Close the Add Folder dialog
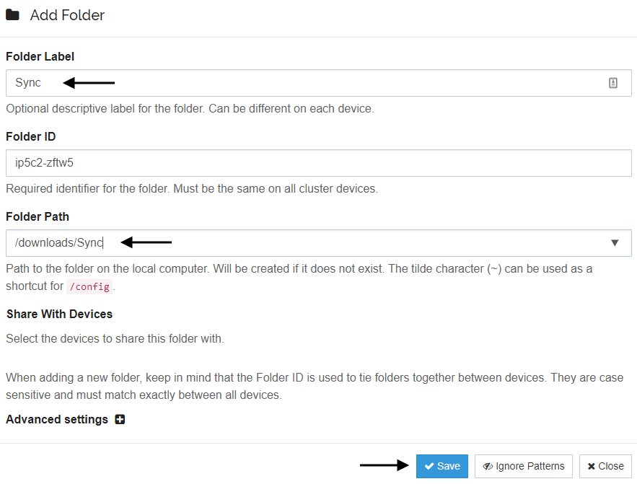The image size is (637, 484). click(606, 466)
